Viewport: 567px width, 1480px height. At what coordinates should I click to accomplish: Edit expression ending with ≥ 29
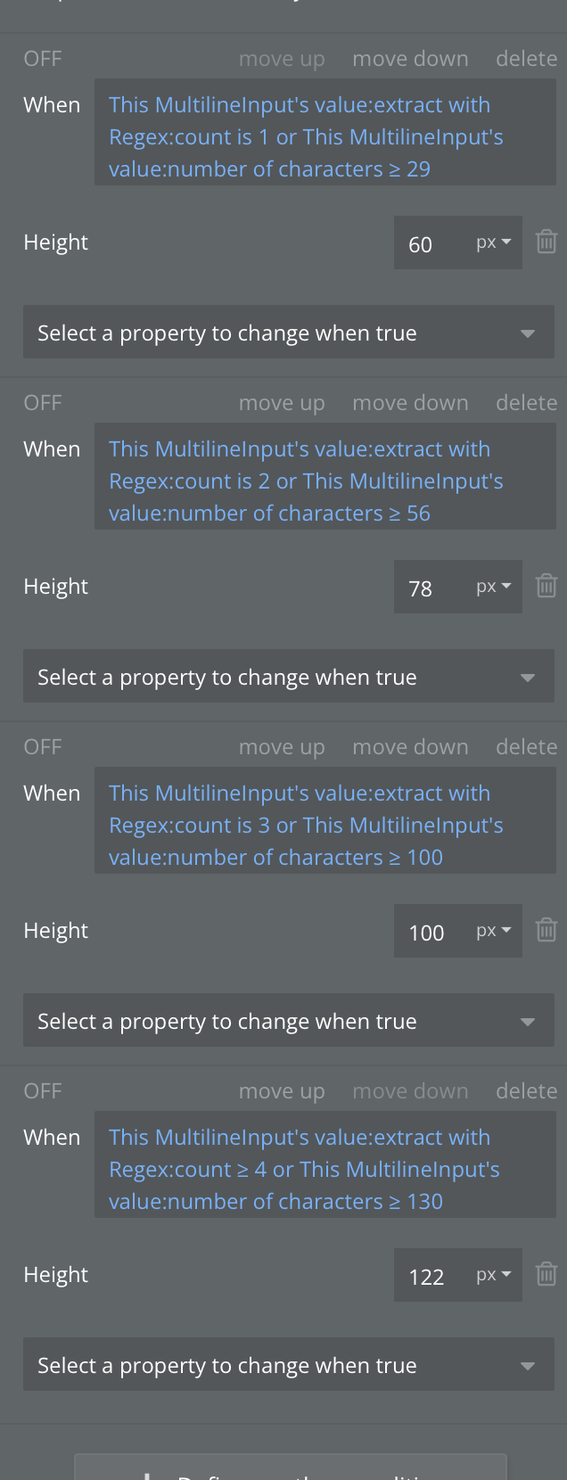click(x=325, y=136)
